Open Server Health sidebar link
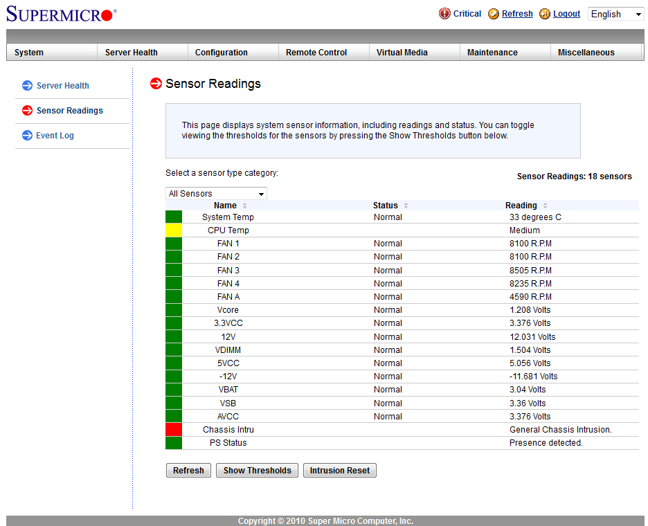This screenshot has width=648, height=526. 63,86
